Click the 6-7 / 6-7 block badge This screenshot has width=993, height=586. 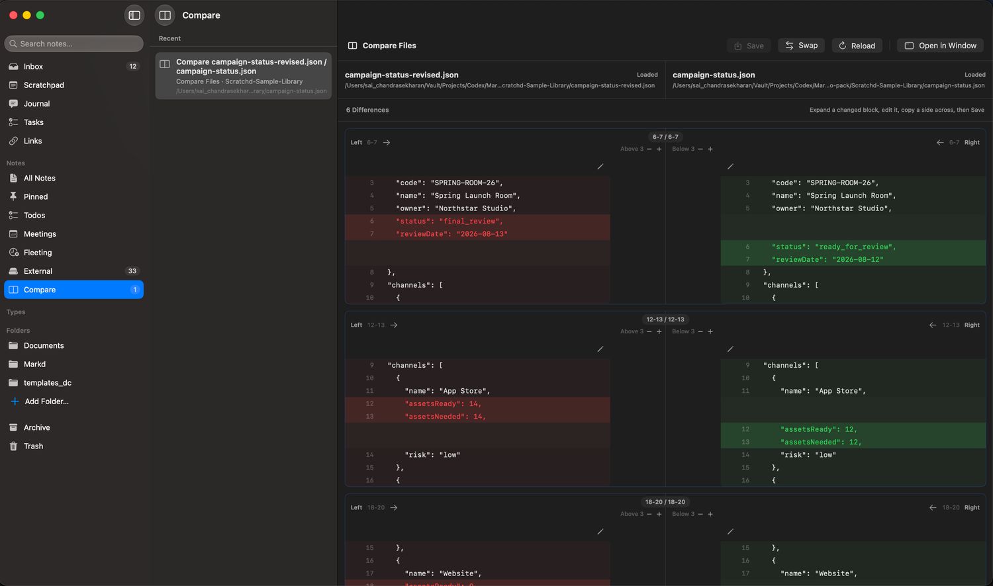pyautogui.click(x=665, y=137)
